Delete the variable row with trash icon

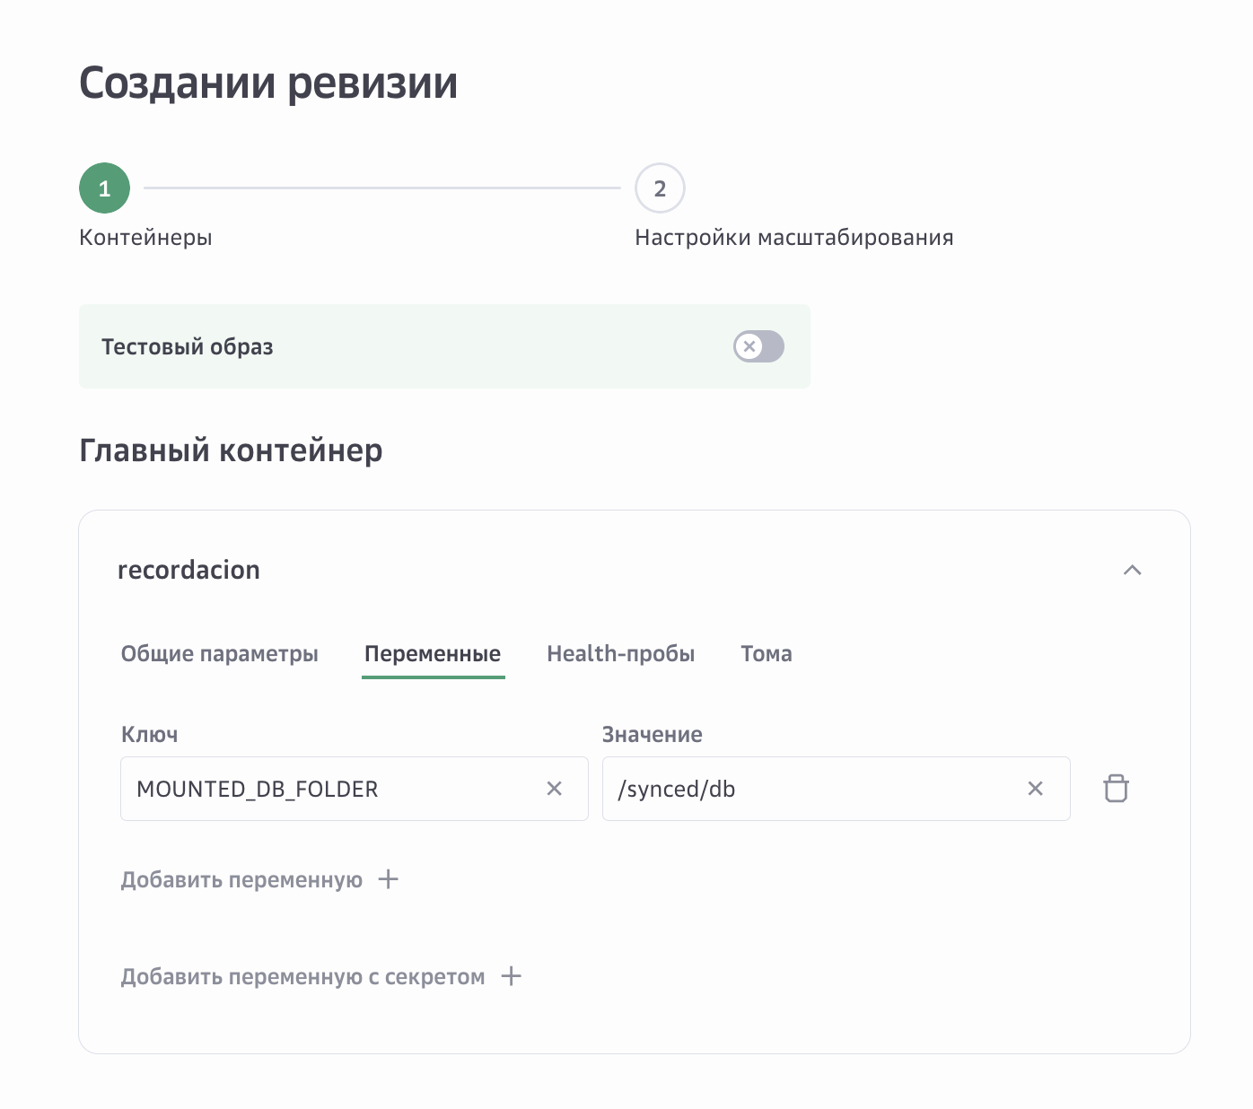[x=1116, y=789]
